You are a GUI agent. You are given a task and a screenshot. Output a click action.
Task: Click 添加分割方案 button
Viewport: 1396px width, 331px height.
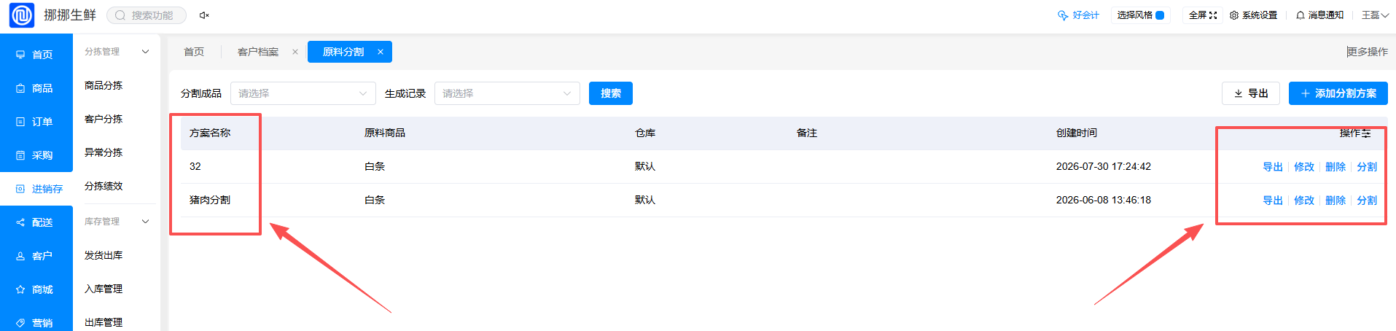click(1338, 93)
